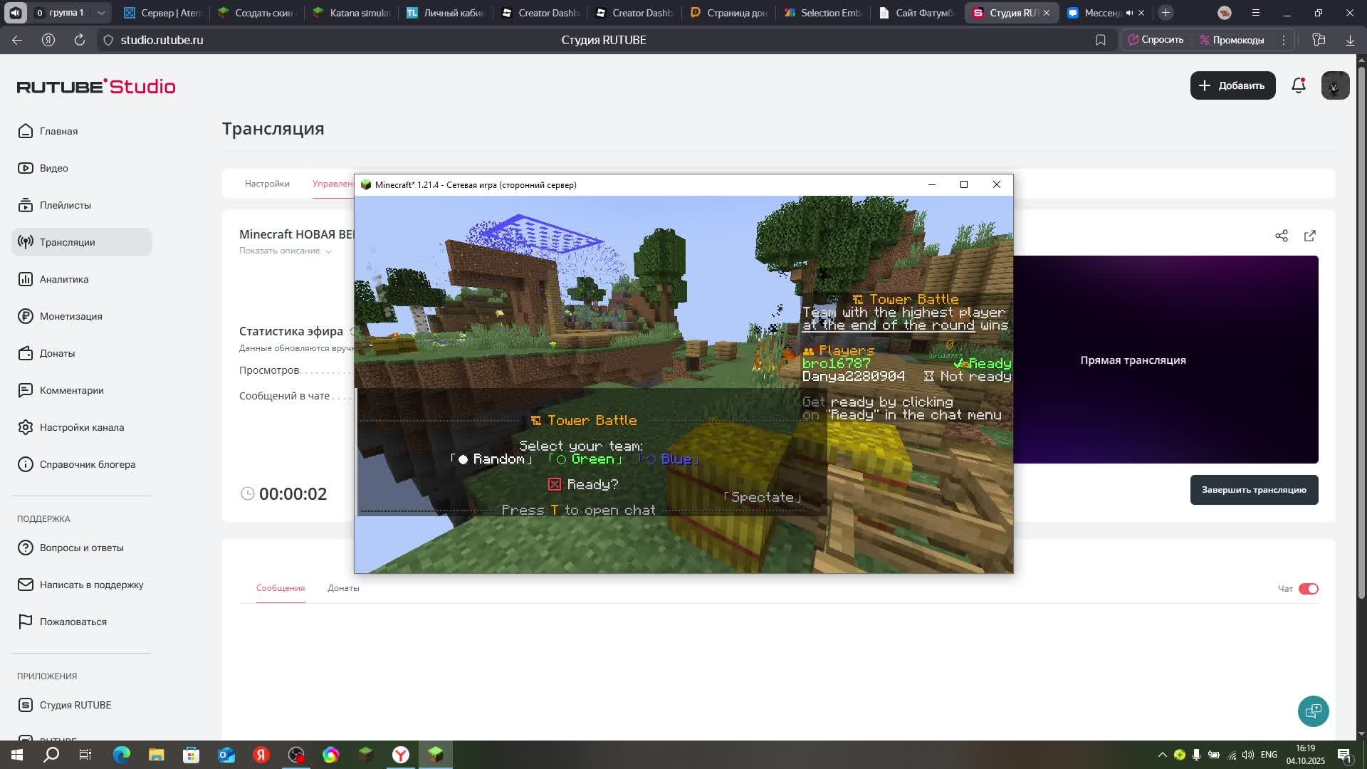Screen dimensions: 1367x769
Task: Click the Завершить трансляцию button
Action: (1254, 490)
